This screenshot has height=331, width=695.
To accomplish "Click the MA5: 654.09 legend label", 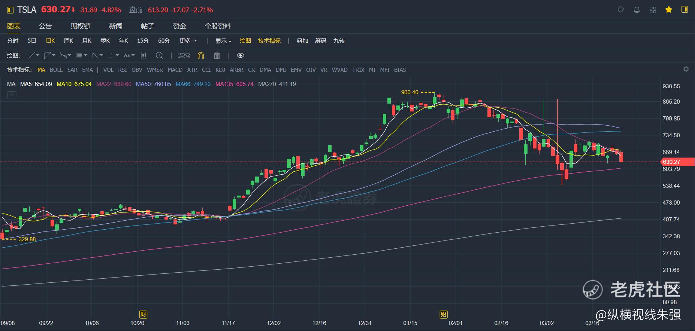I will click(36, 84).
